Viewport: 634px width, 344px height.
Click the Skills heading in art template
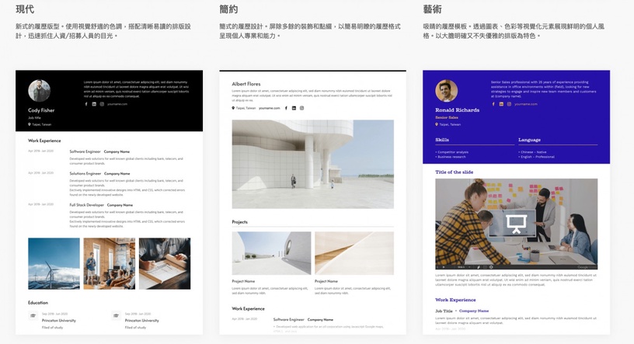pos(442,140)
